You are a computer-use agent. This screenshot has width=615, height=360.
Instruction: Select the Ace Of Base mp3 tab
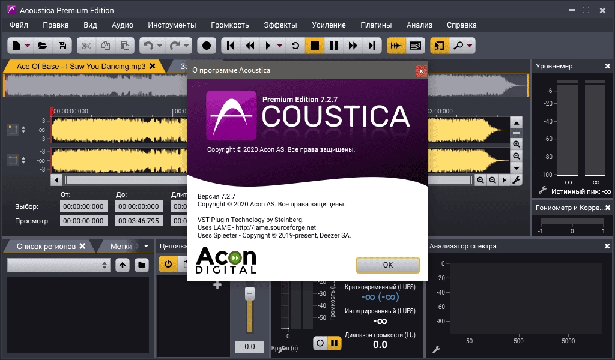coord(81,66)
